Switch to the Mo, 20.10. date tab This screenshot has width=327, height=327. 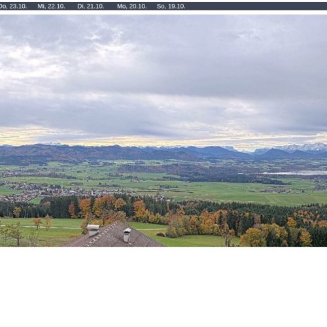(x=131, y=7)
